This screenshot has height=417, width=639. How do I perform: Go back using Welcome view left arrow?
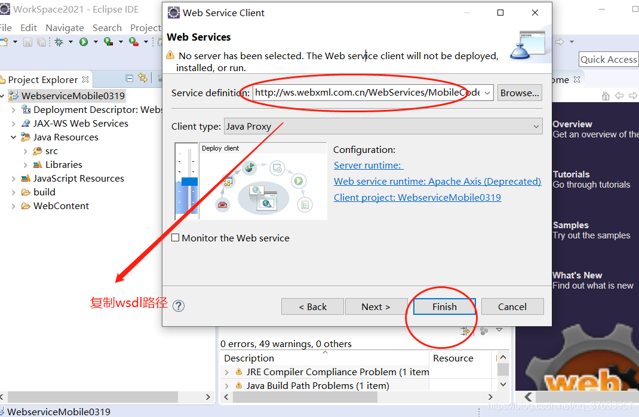coord(619,96)
